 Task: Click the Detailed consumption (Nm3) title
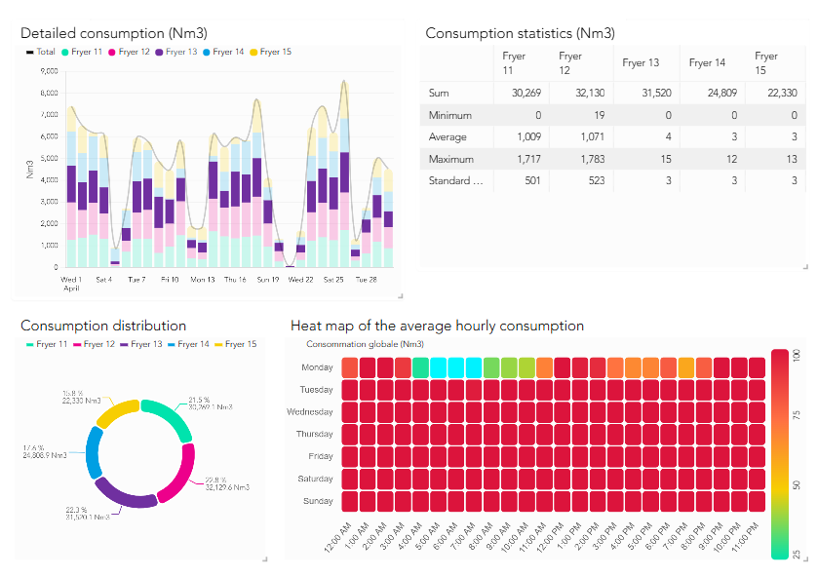[x=114, y=33]
